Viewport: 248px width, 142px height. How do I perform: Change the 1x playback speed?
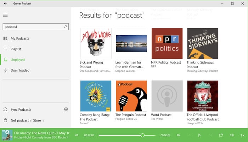tap(242, 135)
